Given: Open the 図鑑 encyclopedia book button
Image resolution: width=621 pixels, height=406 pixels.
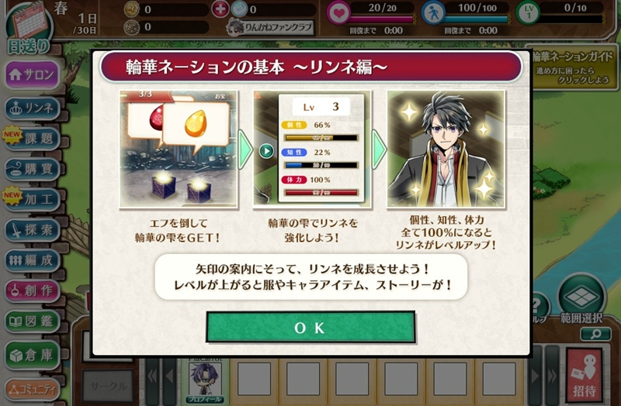Looking at the screenshot, I should (32, 321).
